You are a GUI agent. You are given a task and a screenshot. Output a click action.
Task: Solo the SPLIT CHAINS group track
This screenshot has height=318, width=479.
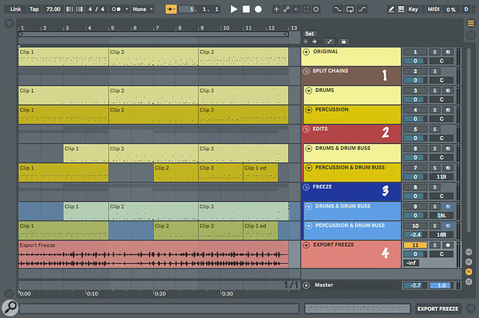[435, 71]
